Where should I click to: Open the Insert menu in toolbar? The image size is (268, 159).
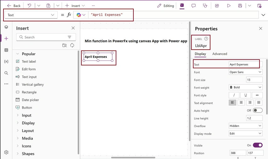pos(75,6)
